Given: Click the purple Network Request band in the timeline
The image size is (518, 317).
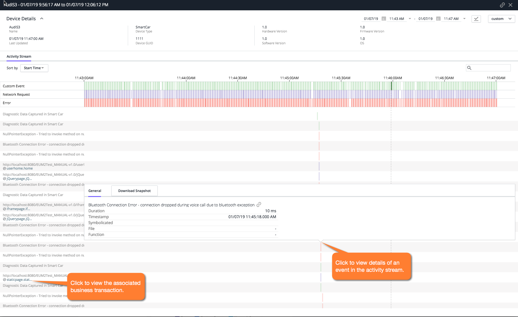Looking at the screenshot, I should 290,94.
